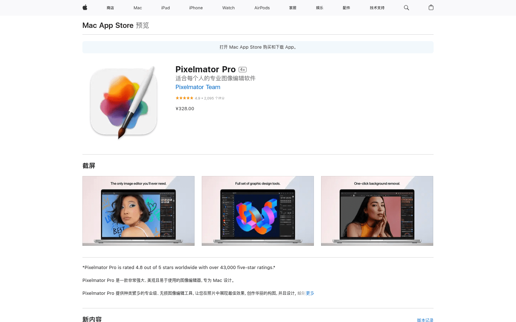Click the 2,095 个评分 ratings count
The height and width of the screenshot is (322, 516).
(x=214, y=98)
